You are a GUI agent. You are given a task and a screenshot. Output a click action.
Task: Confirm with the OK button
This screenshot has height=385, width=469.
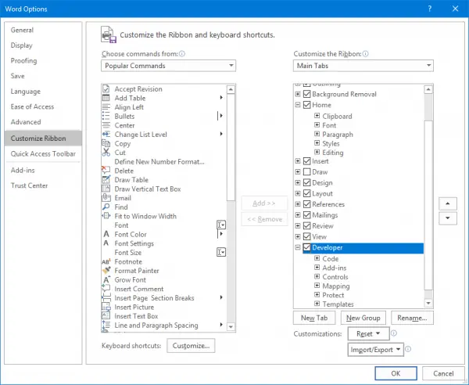(x=396, y=373)
